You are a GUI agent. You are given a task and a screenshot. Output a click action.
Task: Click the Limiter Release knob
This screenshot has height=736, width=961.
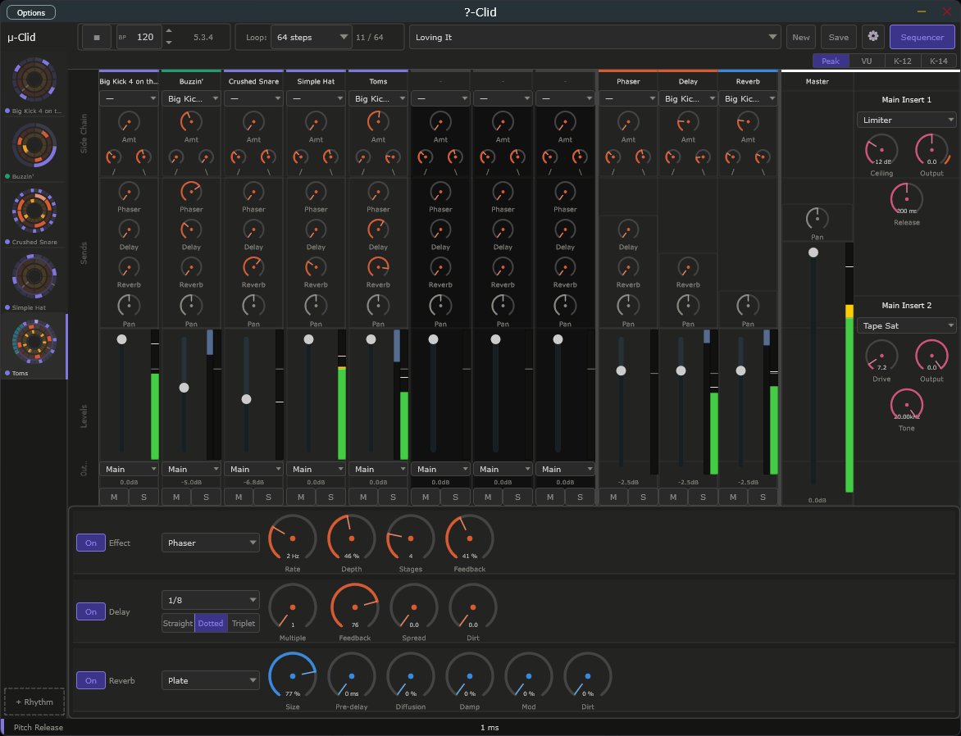906,199
